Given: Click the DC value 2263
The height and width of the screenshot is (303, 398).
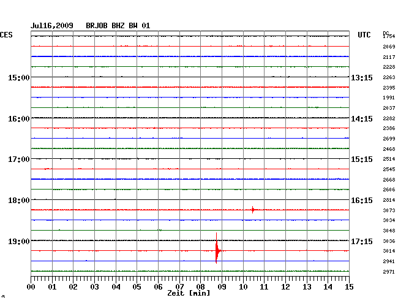Looking at the screenshot, I should point(389,77).
